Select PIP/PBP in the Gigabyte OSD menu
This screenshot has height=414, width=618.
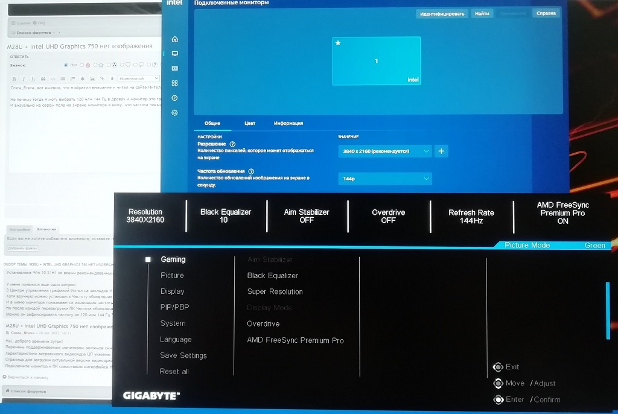174,307
